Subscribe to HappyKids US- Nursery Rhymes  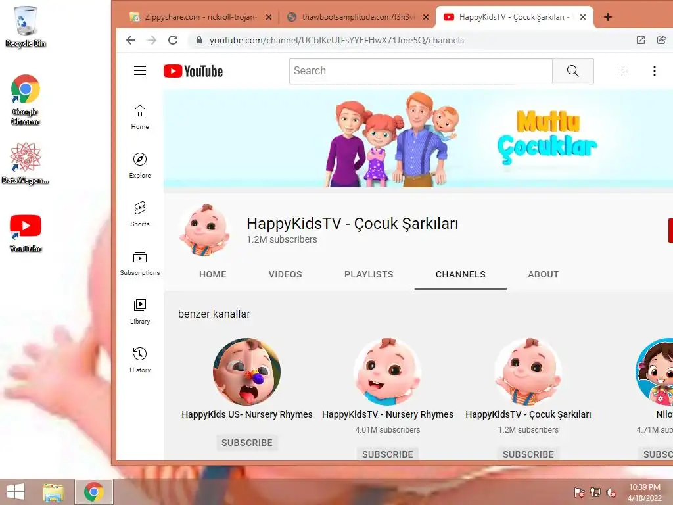pyautogui.click(x=247, y=443)
